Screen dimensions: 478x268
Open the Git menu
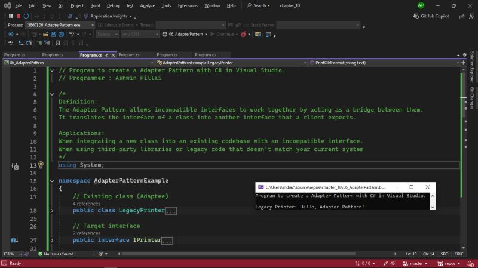coord(61,5)
